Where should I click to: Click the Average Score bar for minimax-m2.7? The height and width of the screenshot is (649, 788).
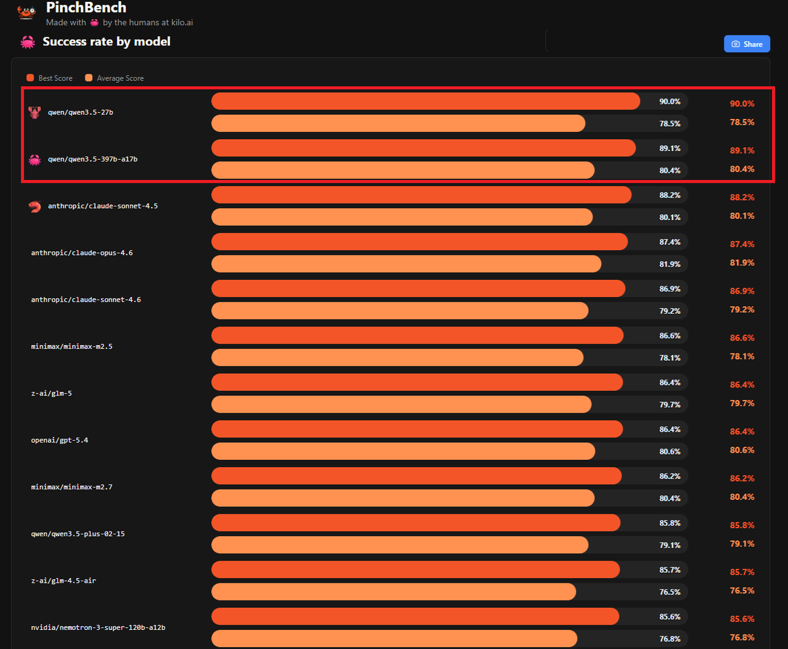click(403, 498)
